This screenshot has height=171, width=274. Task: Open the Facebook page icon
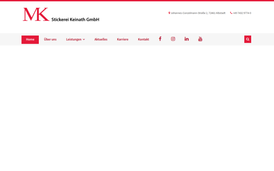coord(160,39)
